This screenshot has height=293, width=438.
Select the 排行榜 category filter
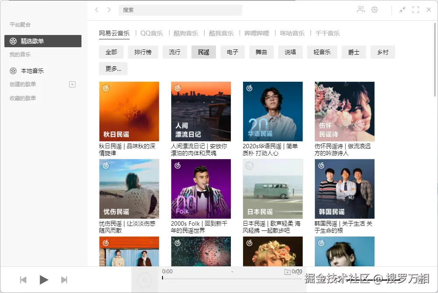143,52
